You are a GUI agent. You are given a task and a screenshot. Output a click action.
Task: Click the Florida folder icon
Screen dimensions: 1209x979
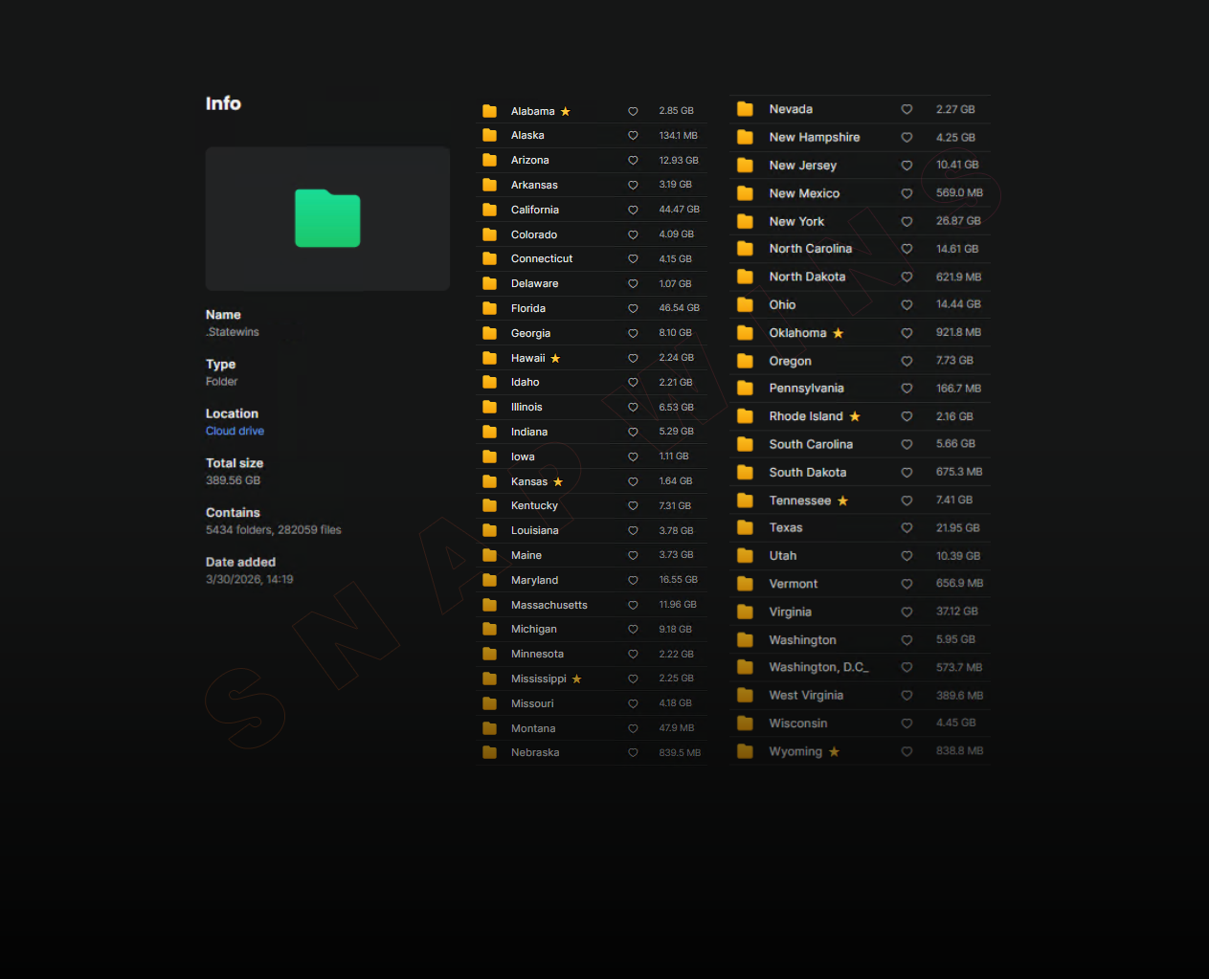point(489,308)
